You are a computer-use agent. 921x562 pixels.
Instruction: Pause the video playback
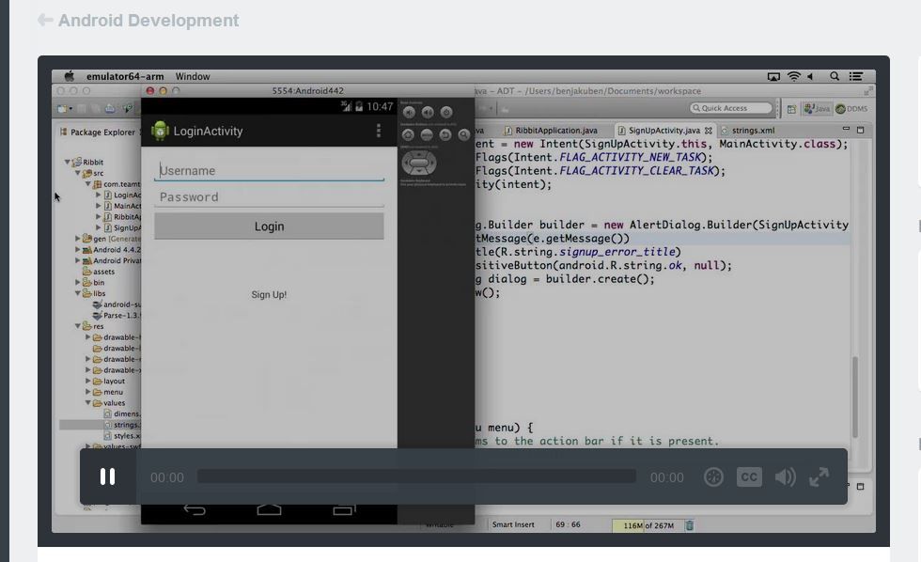[x=107, y=476]
